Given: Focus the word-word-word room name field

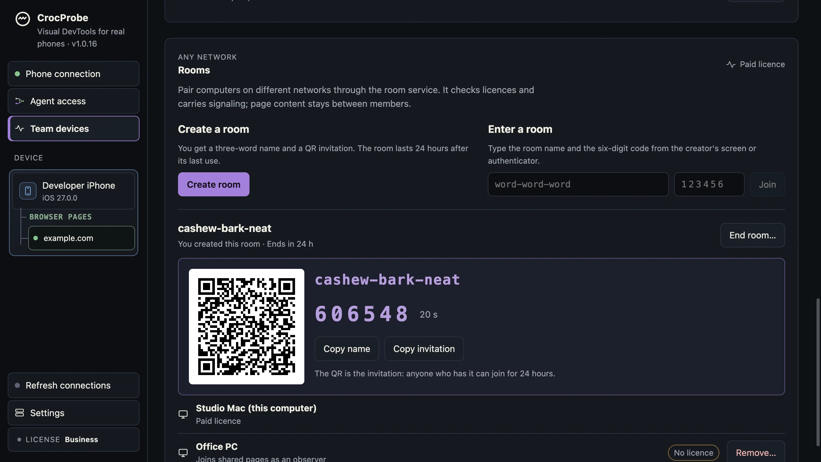Looking at the screenshot, I should click(578, 184).
